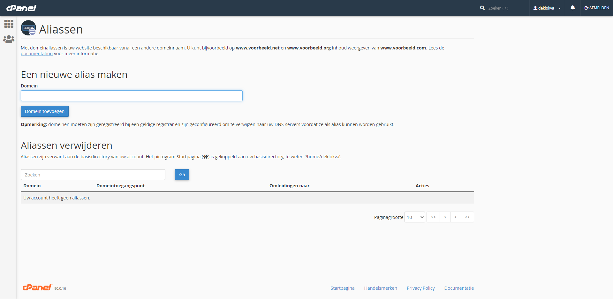
Task: Open the user manager people icon
Action: point(9,39)
